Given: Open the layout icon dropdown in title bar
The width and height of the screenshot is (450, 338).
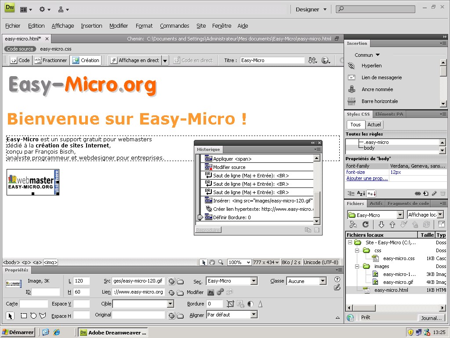Looking at the screenshot, I should pos(26,10).
